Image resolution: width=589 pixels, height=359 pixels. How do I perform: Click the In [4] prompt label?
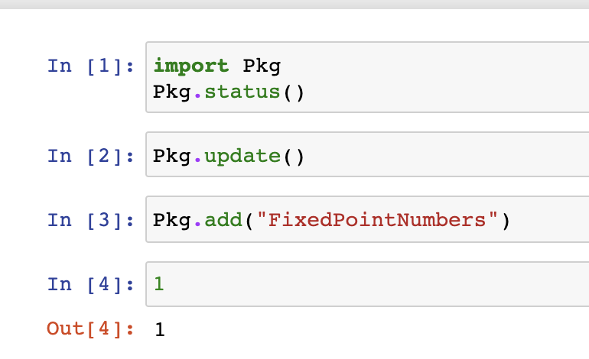click(x=90, y=284)
